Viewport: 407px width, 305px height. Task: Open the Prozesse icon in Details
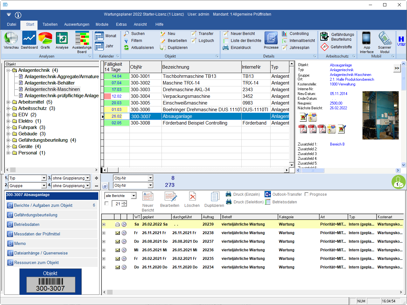(x=271, y=38)
